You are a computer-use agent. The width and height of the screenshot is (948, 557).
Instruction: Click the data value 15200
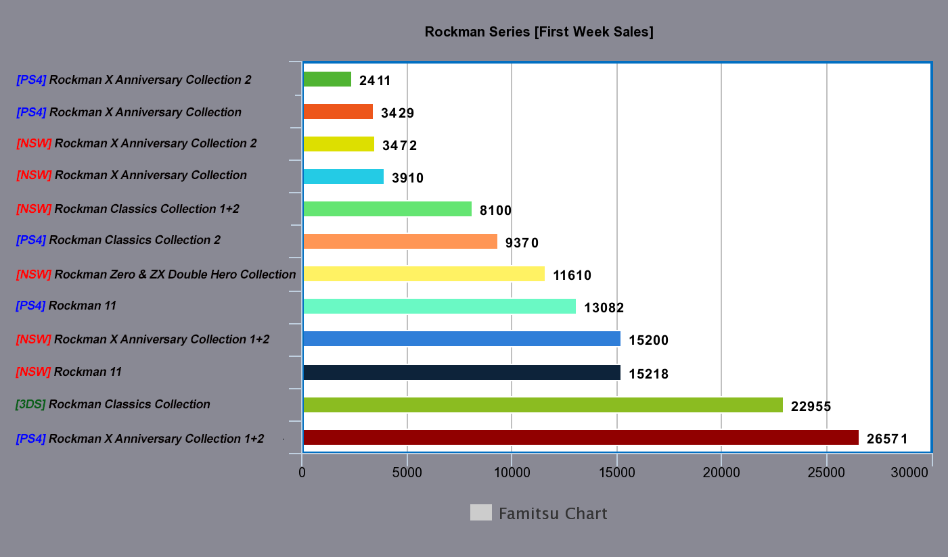pos(649,341)
